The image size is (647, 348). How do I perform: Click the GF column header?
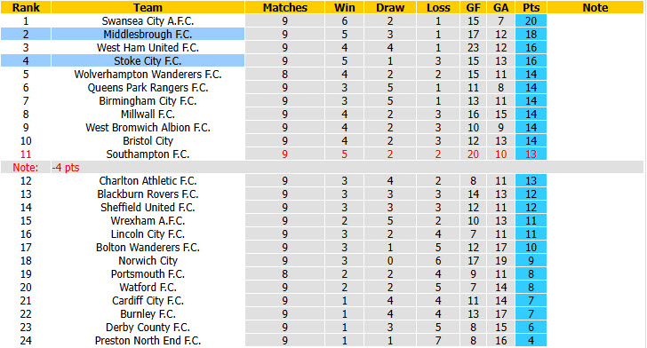473,7
